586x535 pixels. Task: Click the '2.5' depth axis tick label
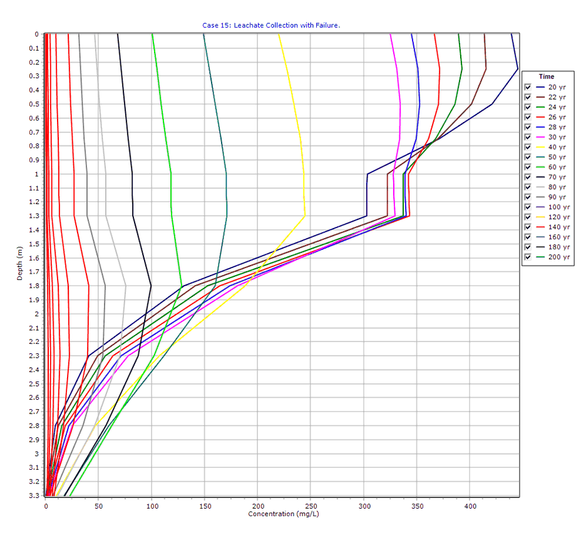pyautogui.click(x=34, y=384)
